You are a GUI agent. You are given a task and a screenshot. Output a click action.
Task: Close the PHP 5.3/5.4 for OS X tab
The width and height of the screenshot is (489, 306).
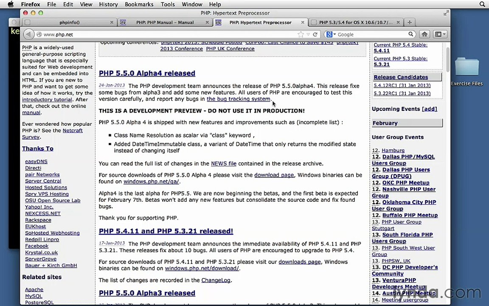398,23
